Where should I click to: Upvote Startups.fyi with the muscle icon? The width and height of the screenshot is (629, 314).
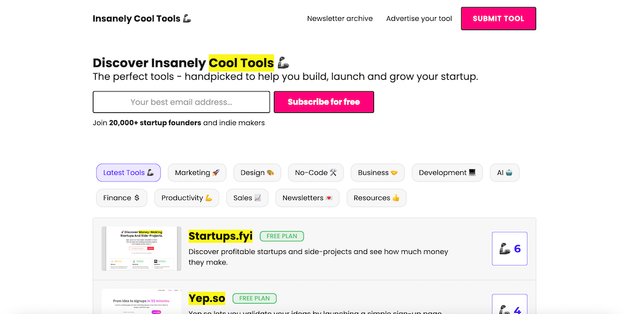pyautogui.click(x=509, y=249)
